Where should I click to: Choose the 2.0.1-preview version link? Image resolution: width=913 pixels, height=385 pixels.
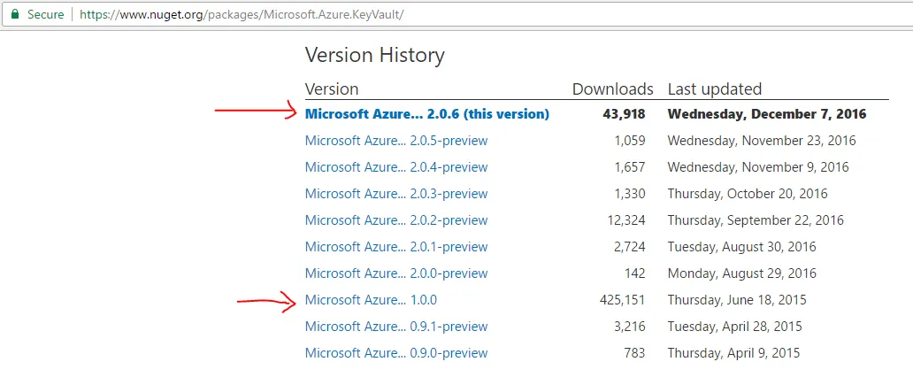(396, 247)
